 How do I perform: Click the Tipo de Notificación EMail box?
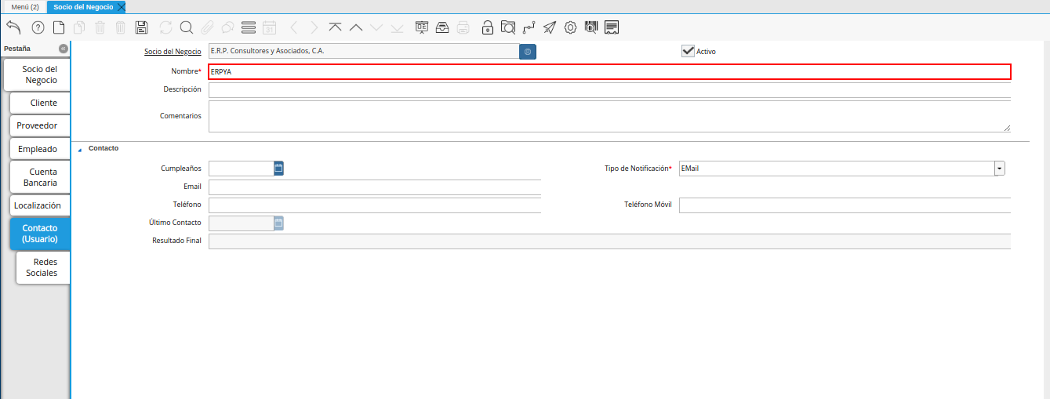[837, 168]
